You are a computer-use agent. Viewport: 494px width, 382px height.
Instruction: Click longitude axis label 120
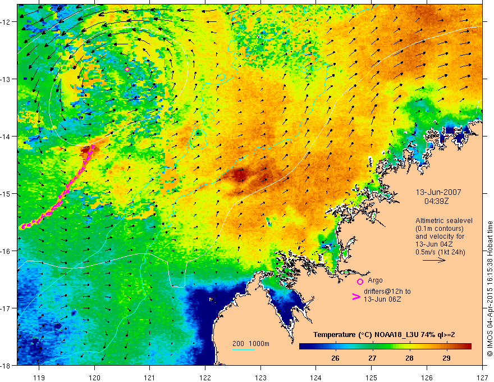tap(94, 378)
